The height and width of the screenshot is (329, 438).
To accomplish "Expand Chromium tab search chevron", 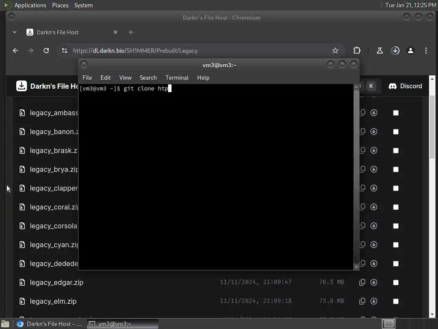I will (15, 32).
